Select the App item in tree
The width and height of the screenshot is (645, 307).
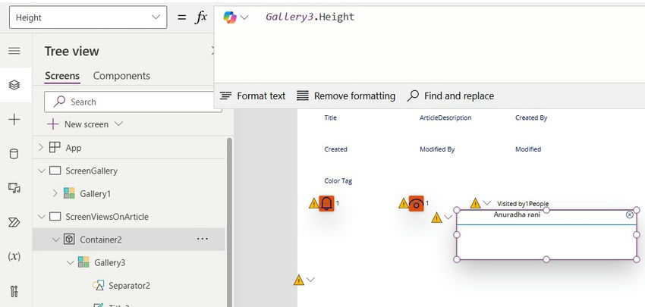pos(74,148)
